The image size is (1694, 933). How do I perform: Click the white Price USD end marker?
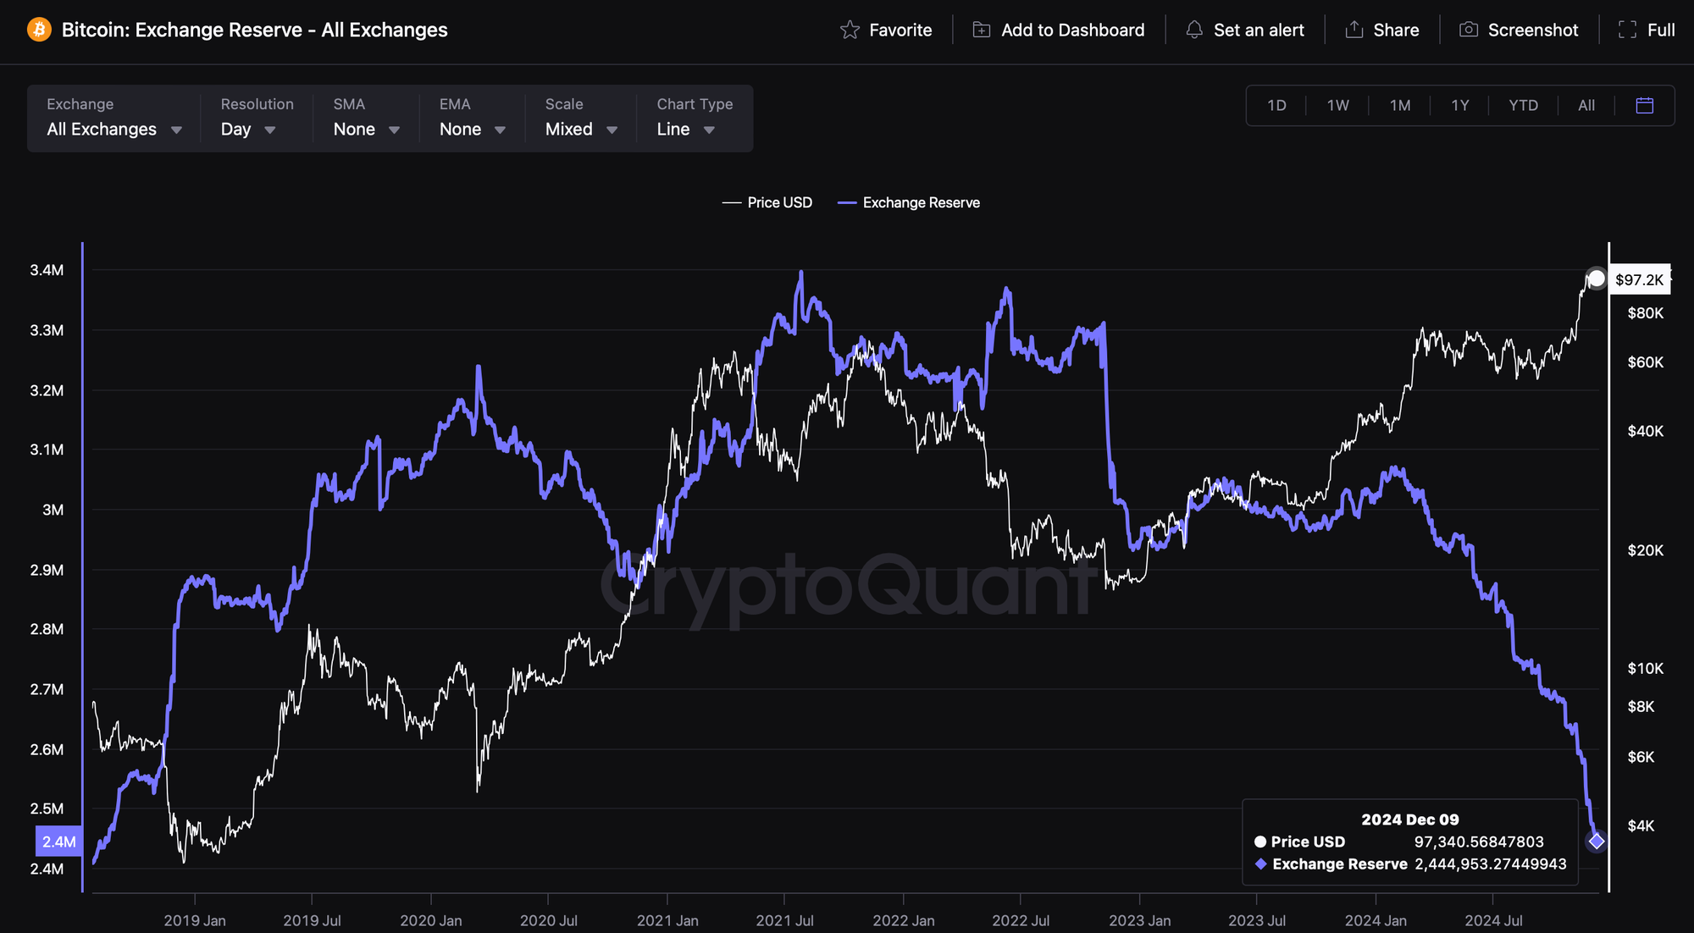[x=1596, y=279]
